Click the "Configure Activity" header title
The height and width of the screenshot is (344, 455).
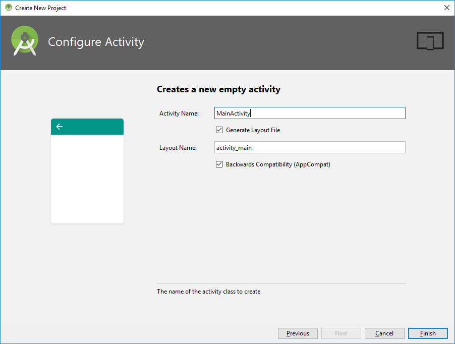96,42
